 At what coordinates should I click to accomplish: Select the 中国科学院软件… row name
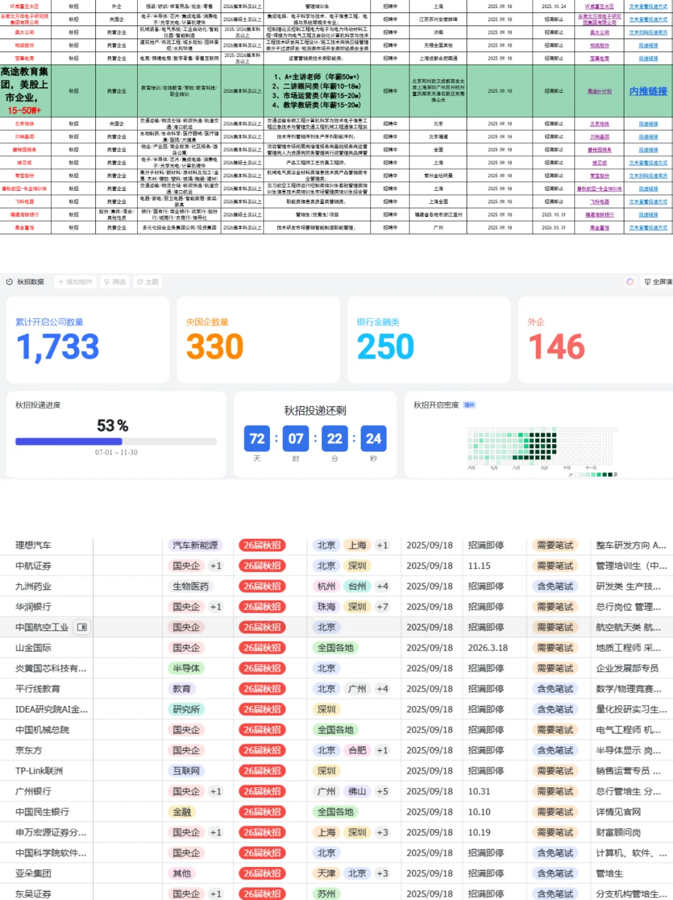(x=51, y=853)
